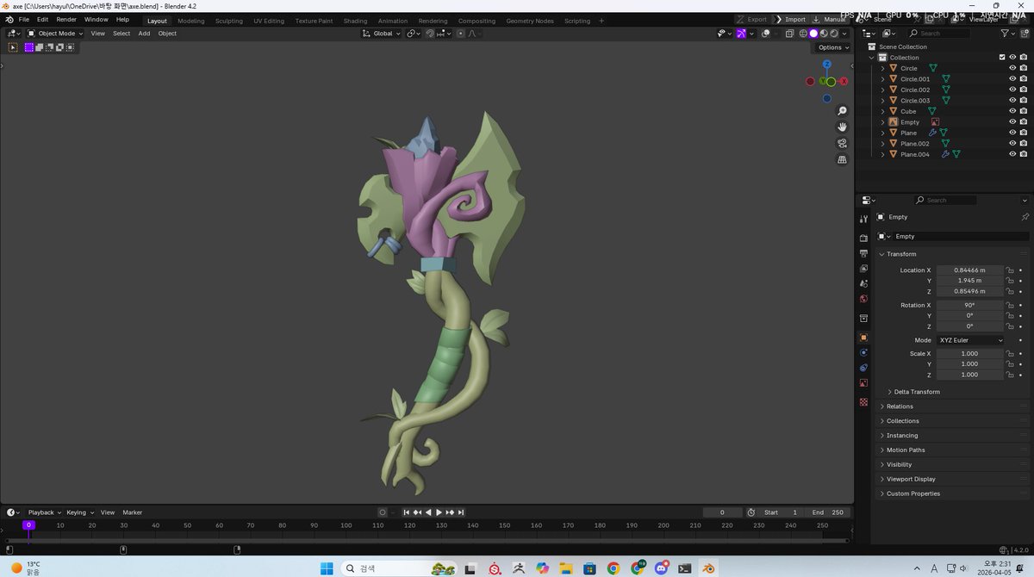Open the Physics properties tab icon
This screenshot has width=1034, height=577.
(863, 352)
